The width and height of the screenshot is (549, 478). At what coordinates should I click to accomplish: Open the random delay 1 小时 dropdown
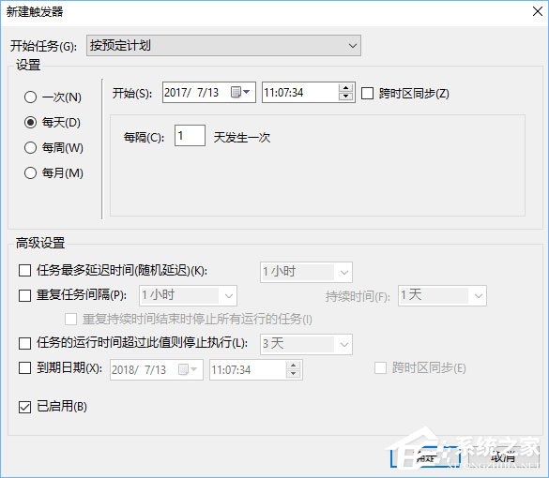click(x=306, y=272)
